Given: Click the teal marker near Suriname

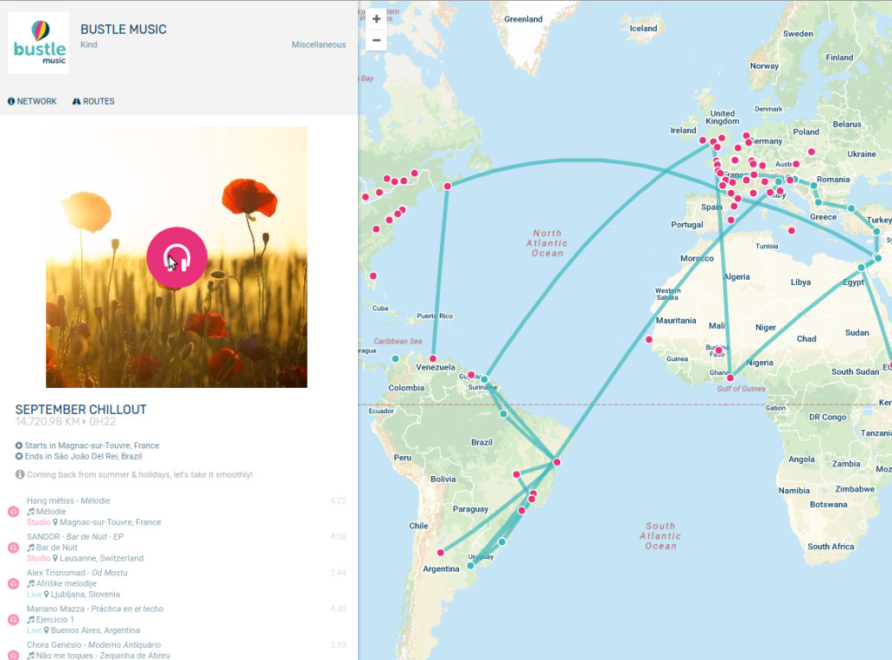Looking at the screenshot, I should [x=484, y=379].
